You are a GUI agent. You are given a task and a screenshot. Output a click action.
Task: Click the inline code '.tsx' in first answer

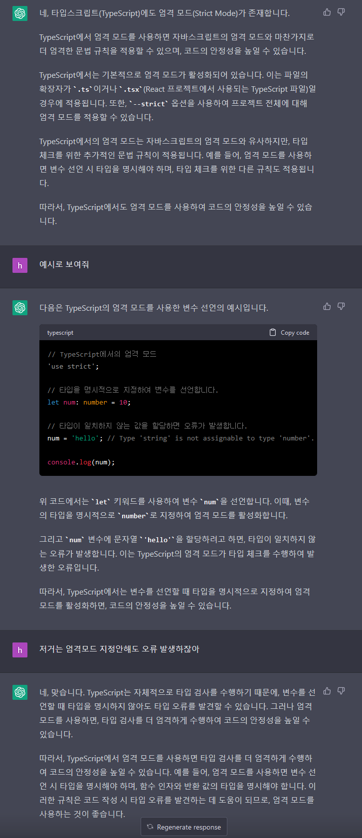point(131,89)
